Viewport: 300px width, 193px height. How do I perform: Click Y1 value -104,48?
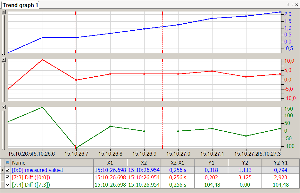pyautogui.click(x=211, y=185)
